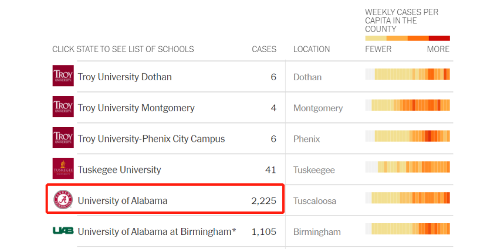Open the Troy University Dothan school name

click(124, 77)
